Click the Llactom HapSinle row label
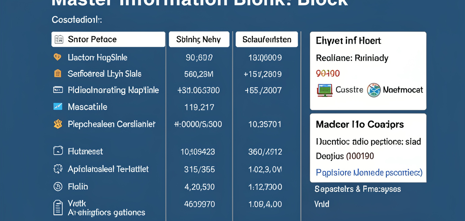 click(x=98, y=57)
